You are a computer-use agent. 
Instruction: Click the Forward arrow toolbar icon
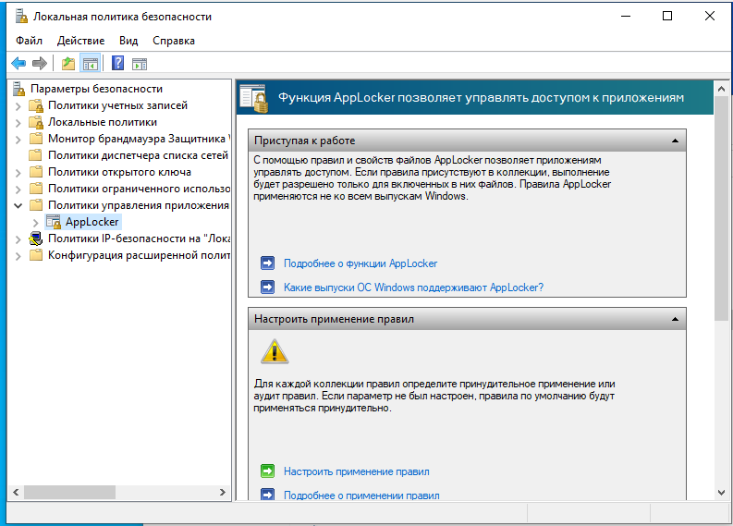[x=39, y=63]
